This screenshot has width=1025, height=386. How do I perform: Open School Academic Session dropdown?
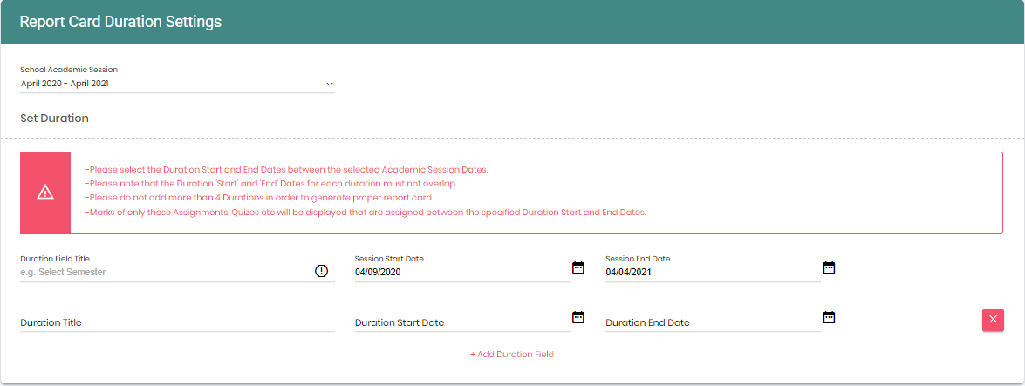pos(177,85)
